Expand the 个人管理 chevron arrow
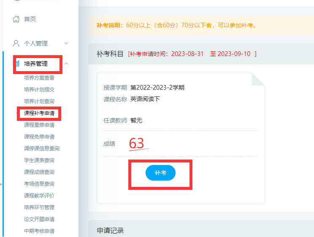The height and width of the screenshot is (237, 314). (x=66, y=43)
